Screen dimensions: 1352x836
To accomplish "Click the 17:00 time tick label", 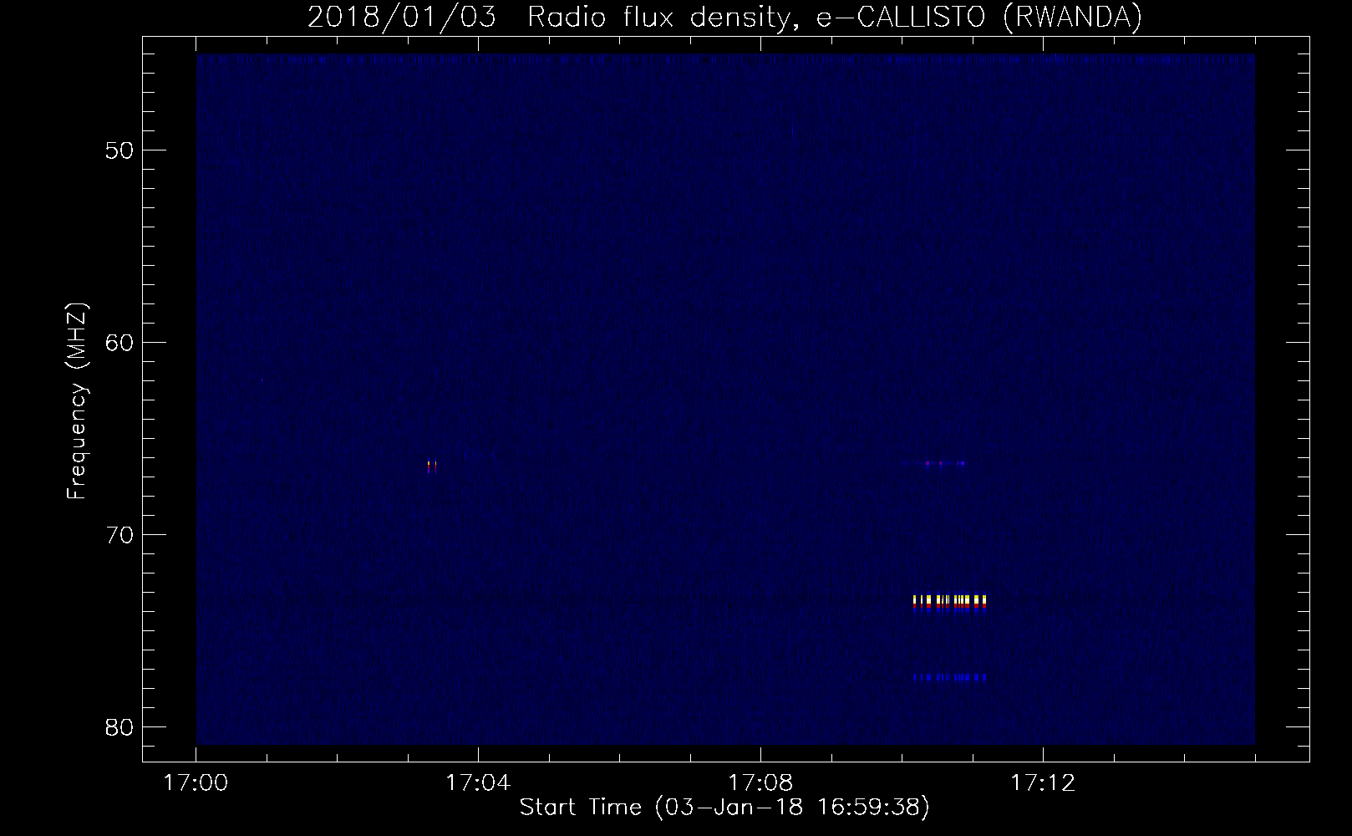I will click(x=196, y=783).
